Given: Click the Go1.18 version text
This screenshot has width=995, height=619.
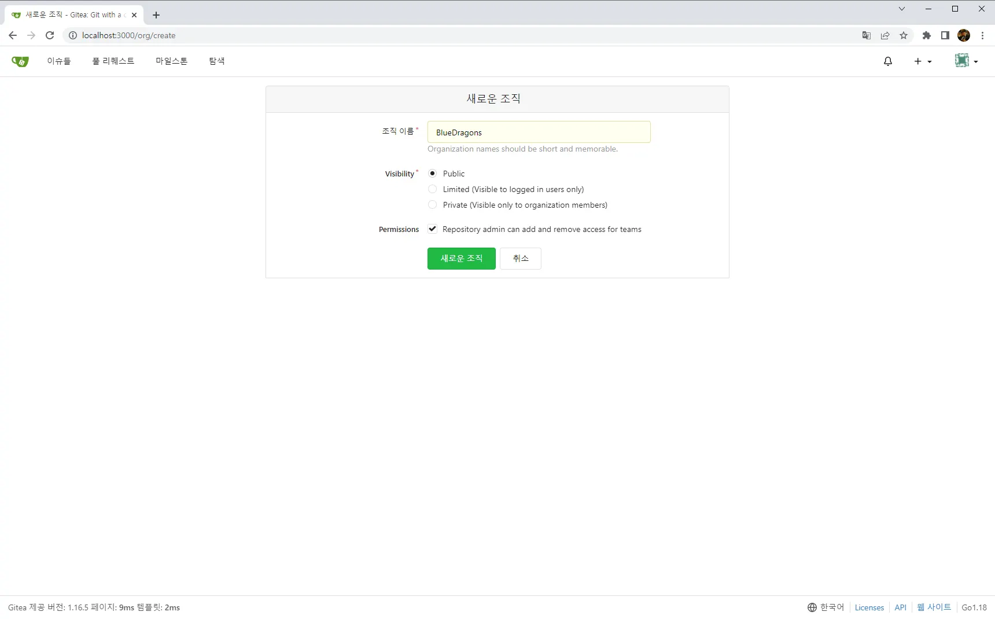Looking at the screenshot, I should pyautogui.click(x=974, y=607).
